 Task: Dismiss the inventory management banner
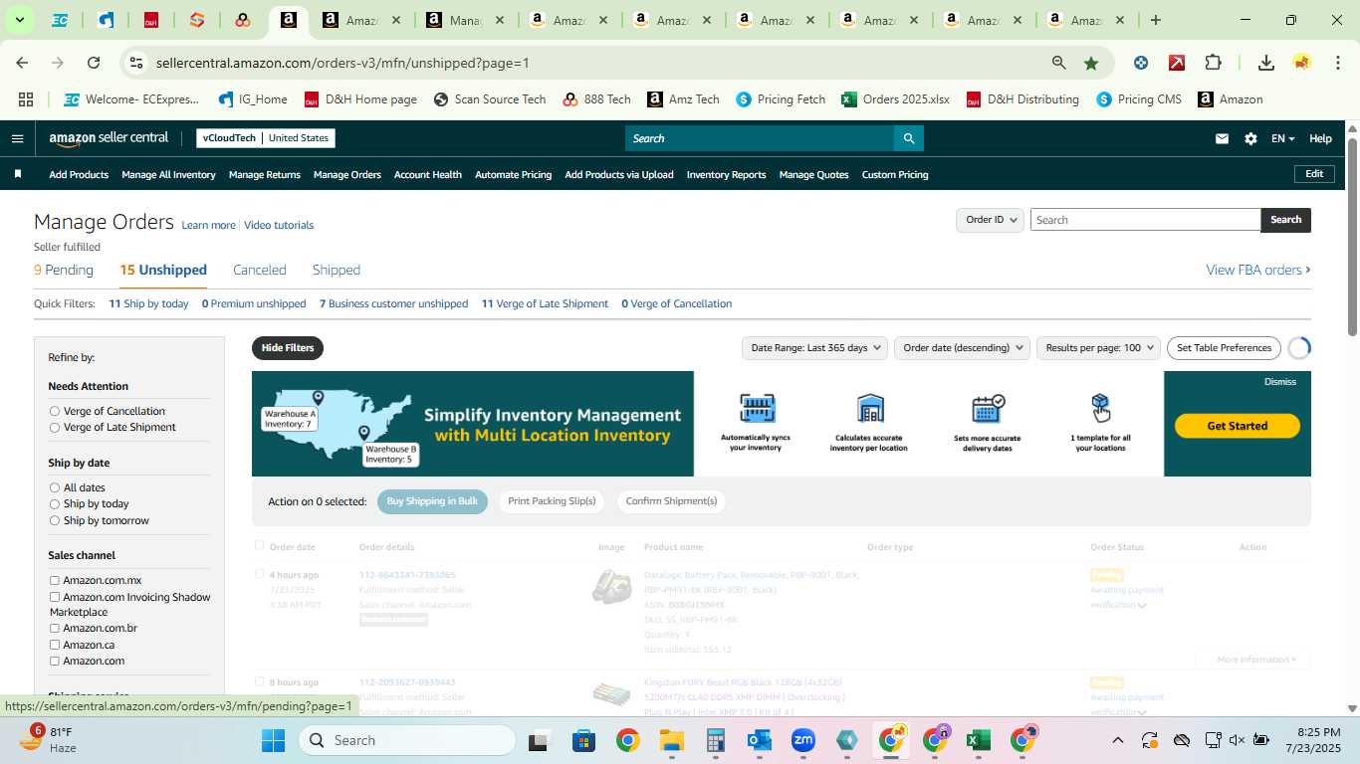point(1280,382)
